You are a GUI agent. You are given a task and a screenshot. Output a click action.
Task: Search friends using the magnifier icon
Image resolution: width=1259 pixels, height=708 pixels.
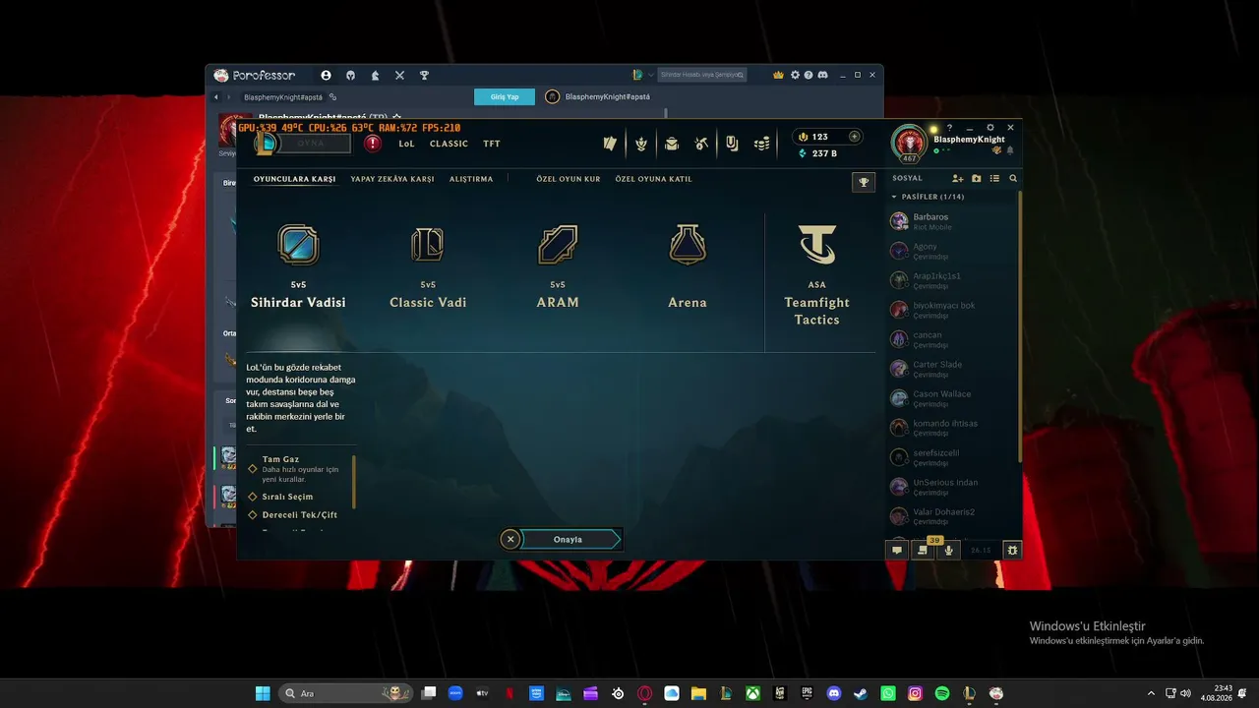pos(1013,179)
